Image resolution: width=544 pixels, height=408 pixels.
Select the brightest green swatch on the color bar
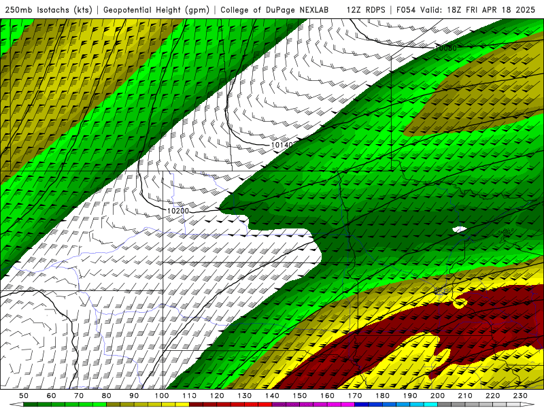[99, 405]
